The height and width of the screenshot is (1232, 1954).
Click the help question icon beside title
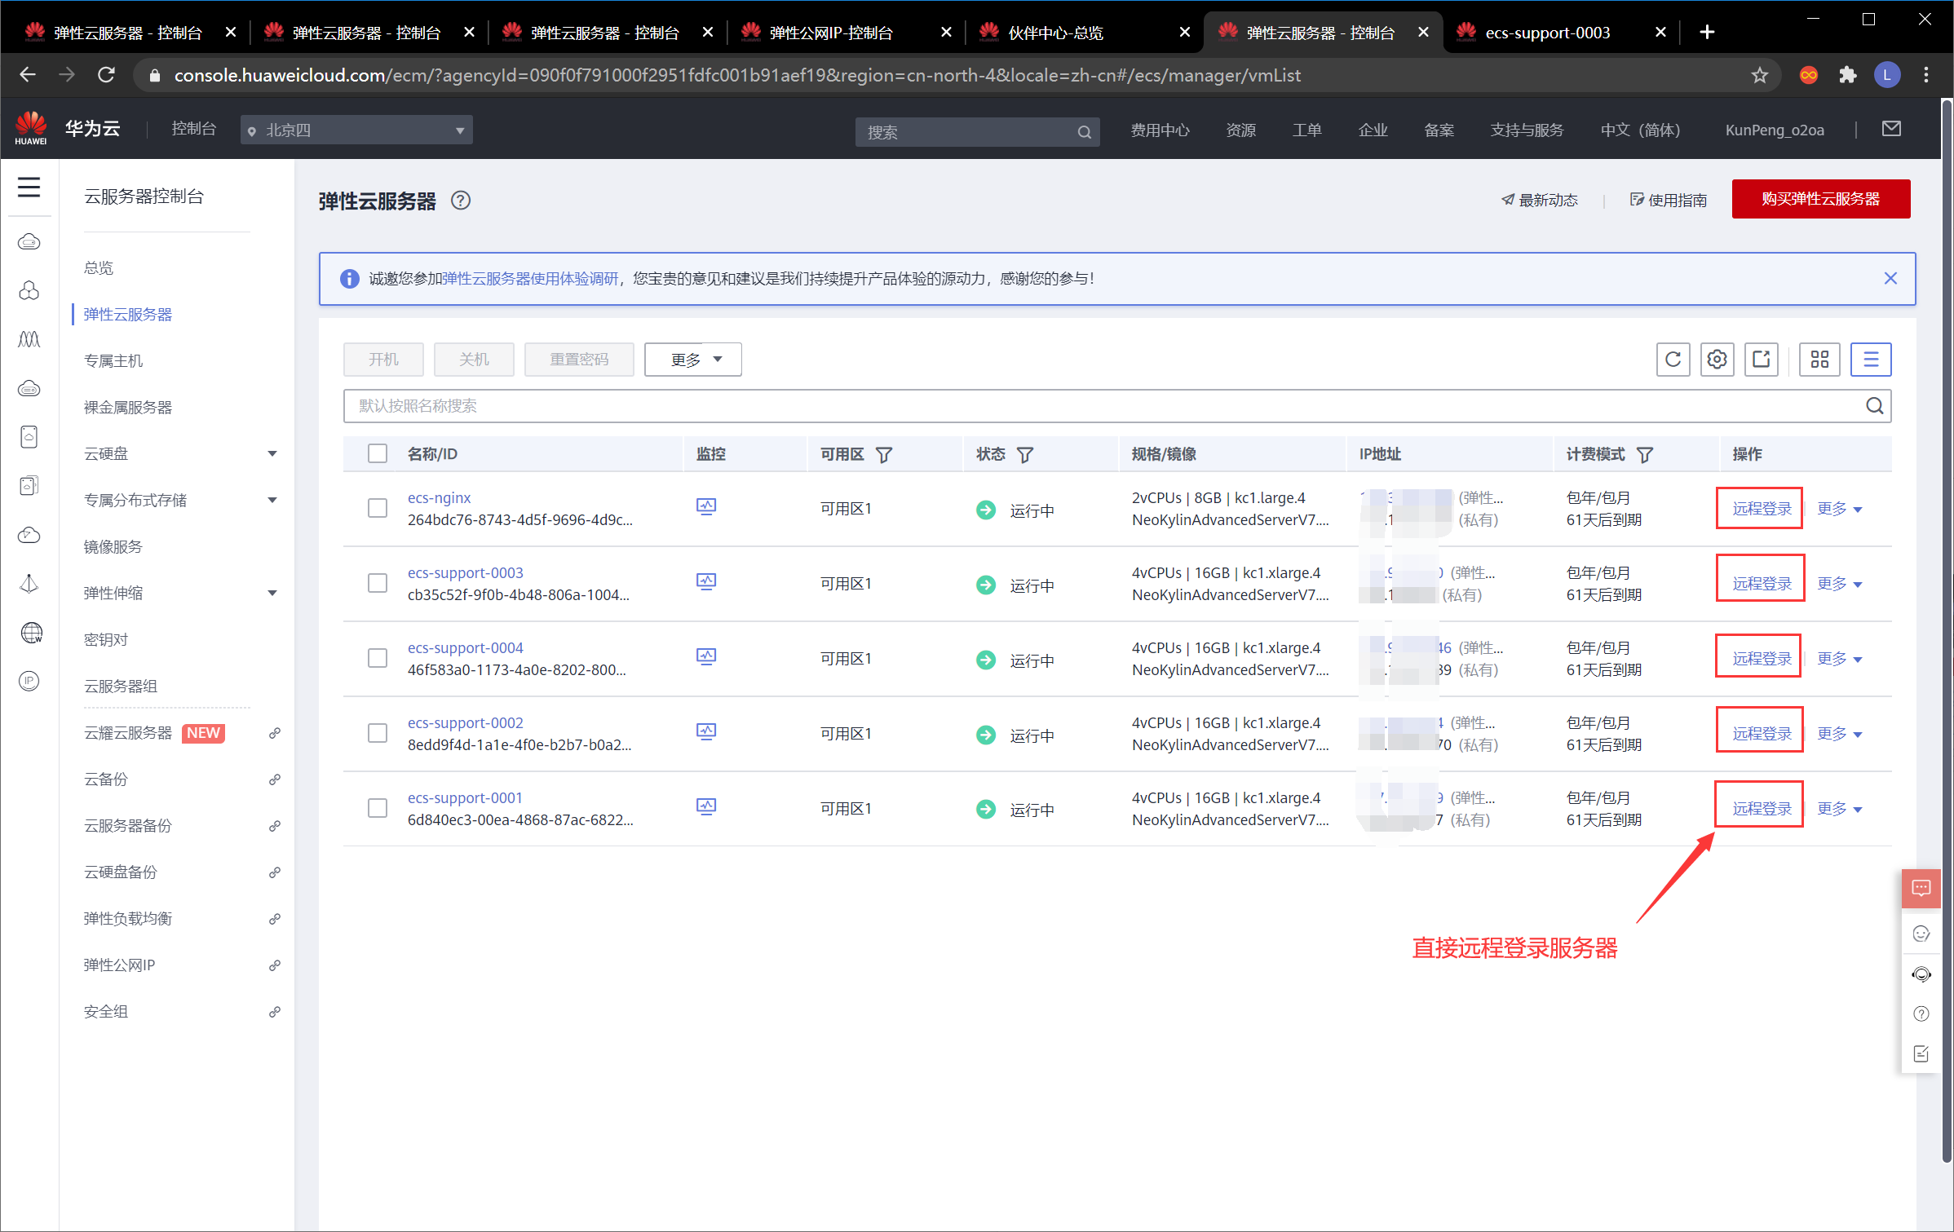pyautogui.click(x=461, y=201)
